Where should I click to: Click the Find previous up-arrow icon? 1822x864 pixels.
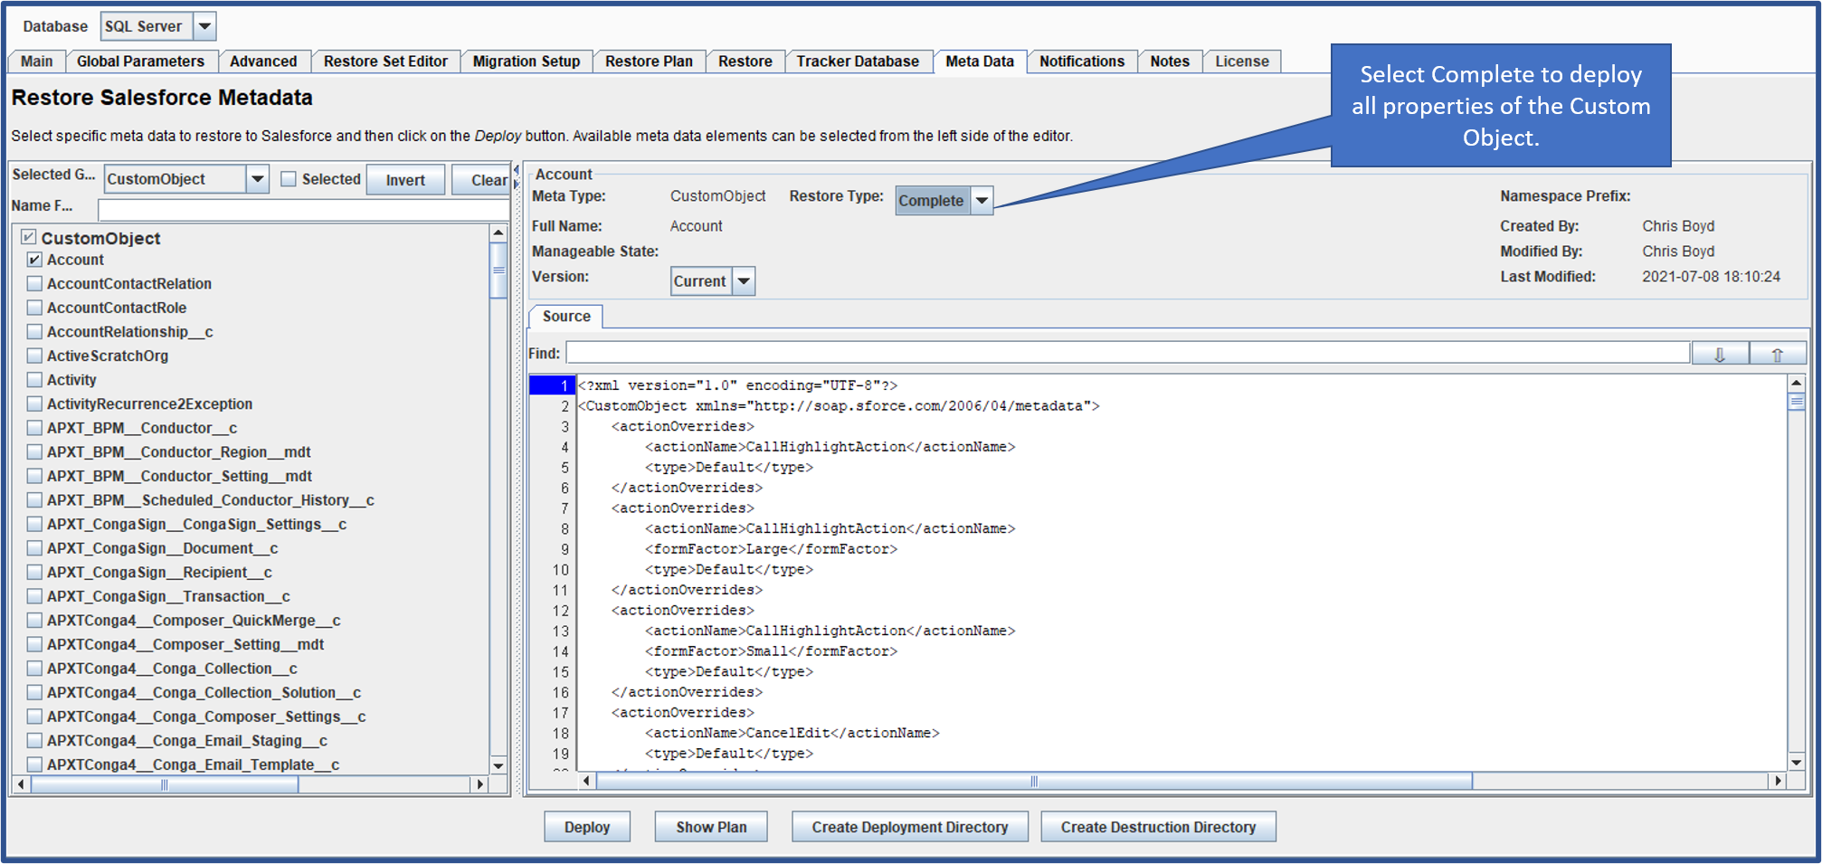point(1778,354)
